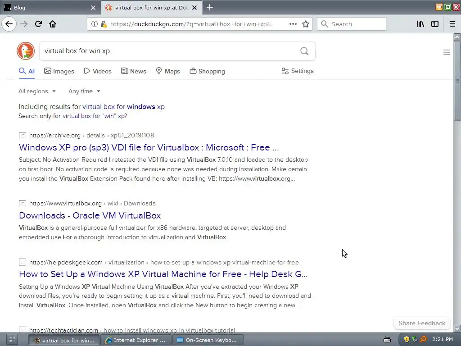This screenshot has height=346, width=461.
Task: Select the virtual box for win taskbar item
Action: pyautogui.click(x=64, y=340)
